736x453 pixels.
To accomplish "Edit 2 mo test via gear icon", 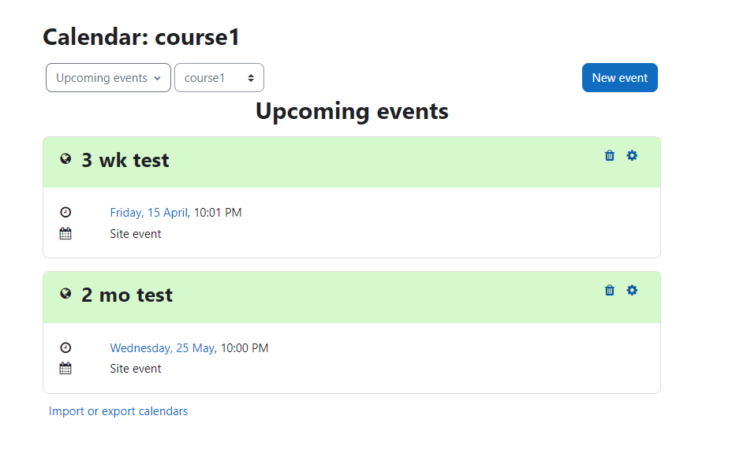I will pos(632,290).
